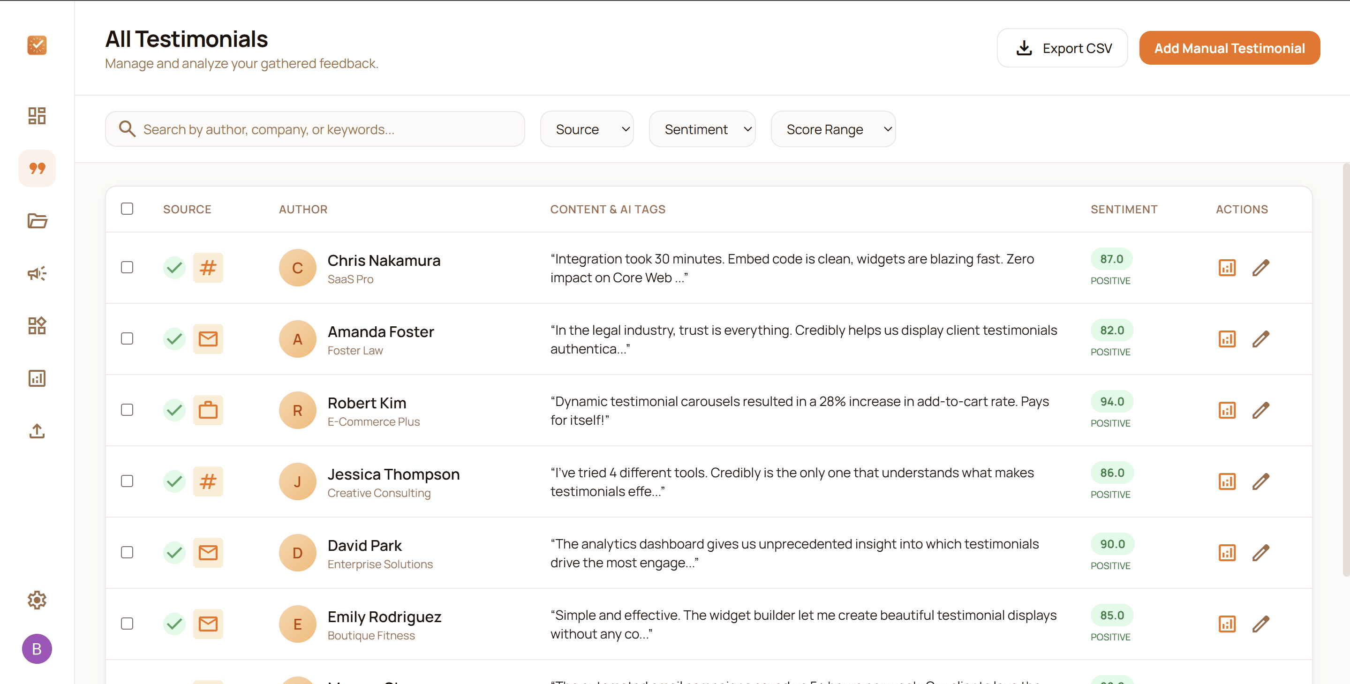Click the Add Manual Testimonial button
Image resolution: width=1350 pixels, height=684 pixels.
(x=1229, y=48)
